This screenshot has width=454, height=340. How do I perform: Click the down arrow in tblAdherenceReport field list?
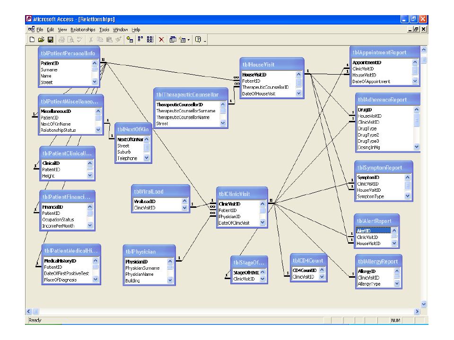click(x=417, y=147)
